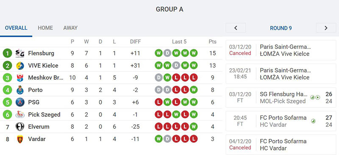Image resolution: width=339 pixels, height=155 pixels.
Task: Switch to the HOME standings tab
Action: [45, 28]
